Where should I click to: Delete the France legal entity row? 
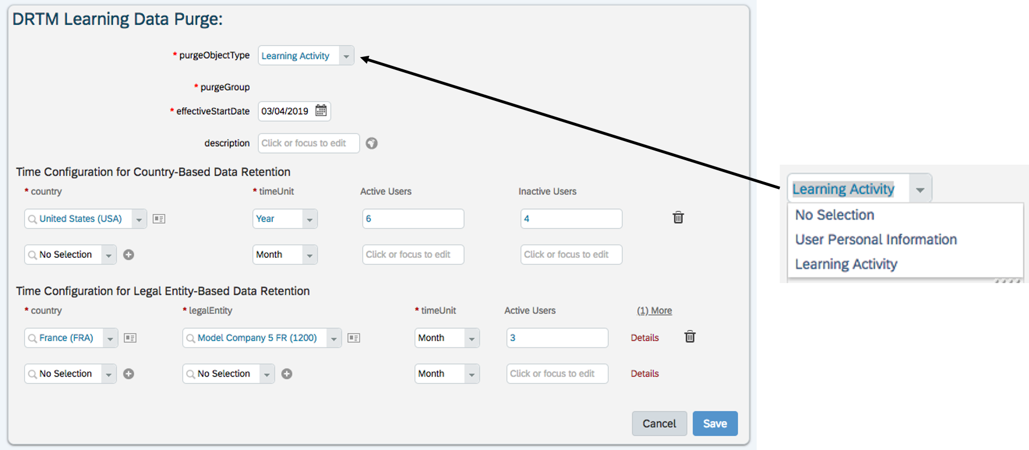coord(690,337)
